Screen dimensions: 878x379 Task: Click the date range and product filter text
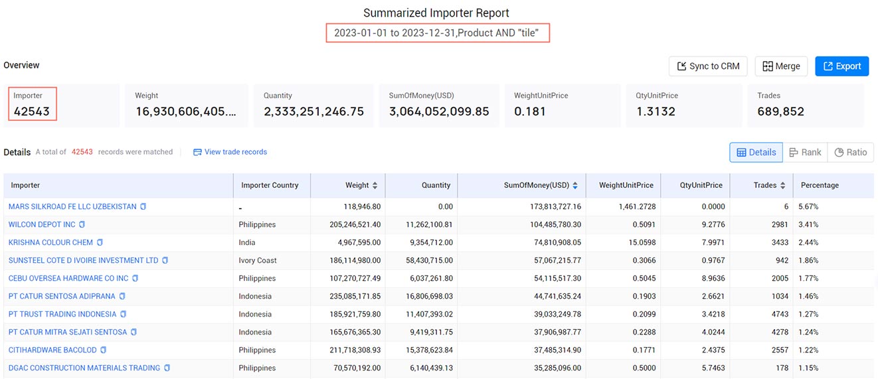[x=438, y=33]
